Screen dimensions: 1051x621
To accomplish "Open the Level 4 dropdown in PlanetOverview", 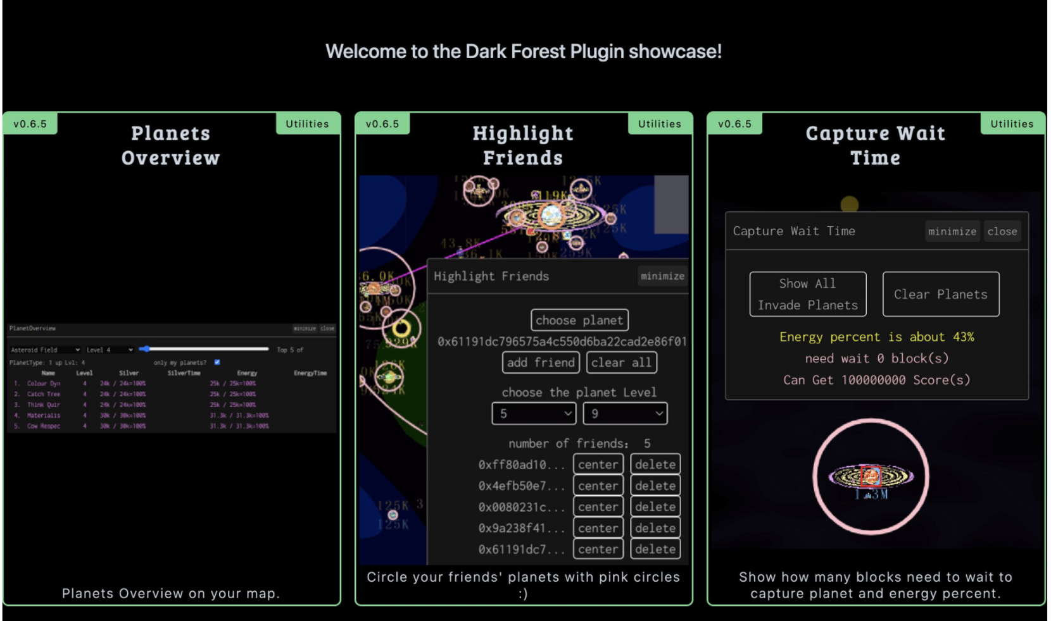I will click(x=110, y=350).
